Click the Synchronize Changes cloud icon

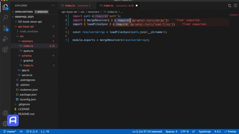[x=21, y=131]
